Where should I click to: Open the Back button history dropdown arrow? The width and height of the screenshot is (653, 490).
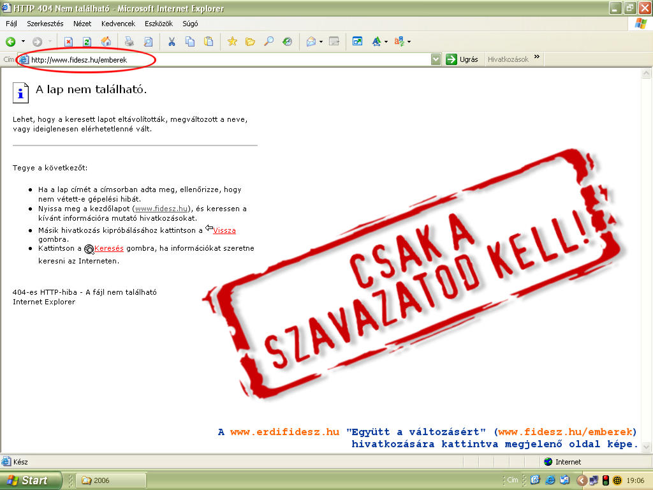coord(24,42)
